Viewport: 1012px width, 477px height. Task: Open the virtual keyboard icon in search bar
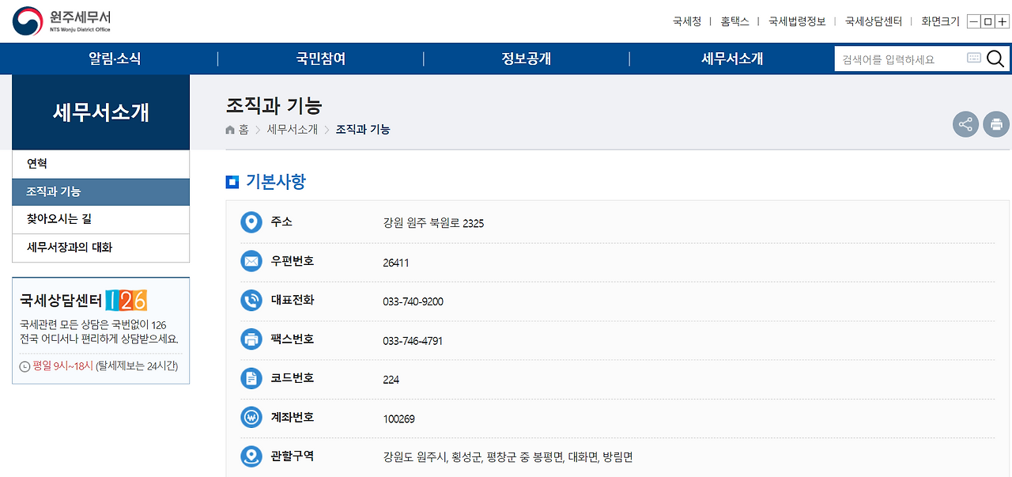[973, 57]
